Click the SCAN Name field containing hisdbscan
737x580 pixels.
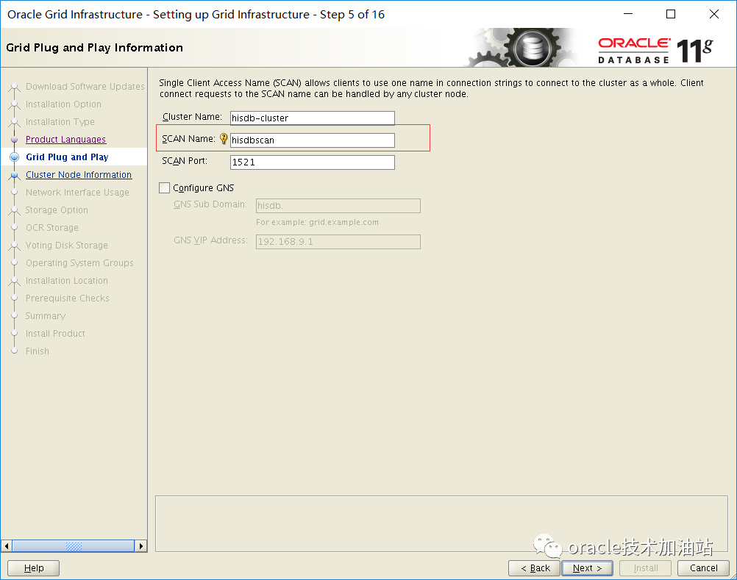[x=312, y=140]
